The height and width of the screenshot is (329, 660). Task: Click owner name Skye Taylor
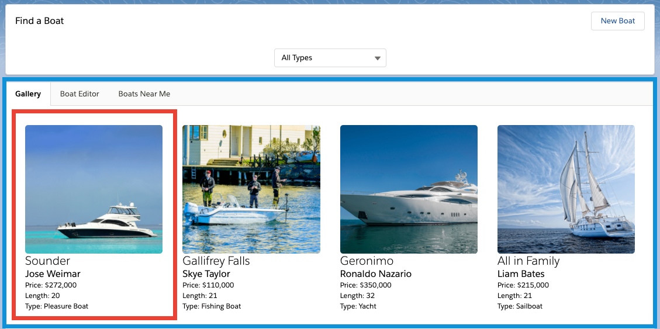point(206,274)
